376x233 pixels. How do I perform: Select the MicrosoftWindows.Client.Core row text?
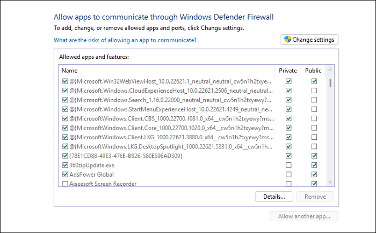point(171,128)
